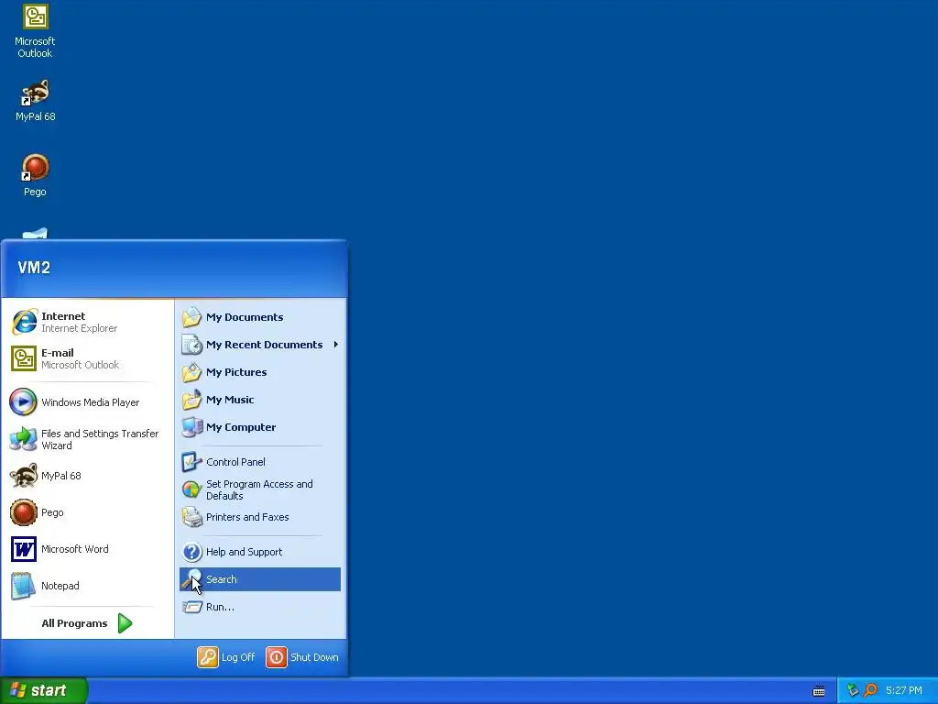The height and width of the screenshot is (704, 938).
Task: Click the Start button
Action: 44,690
